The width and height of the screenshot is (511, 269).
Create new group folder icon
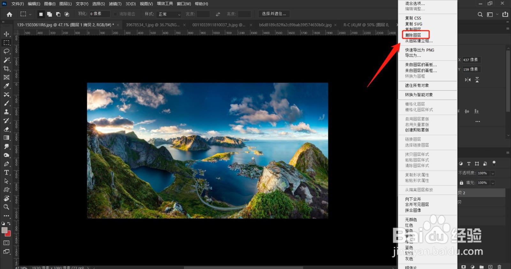tap(482, 267)
